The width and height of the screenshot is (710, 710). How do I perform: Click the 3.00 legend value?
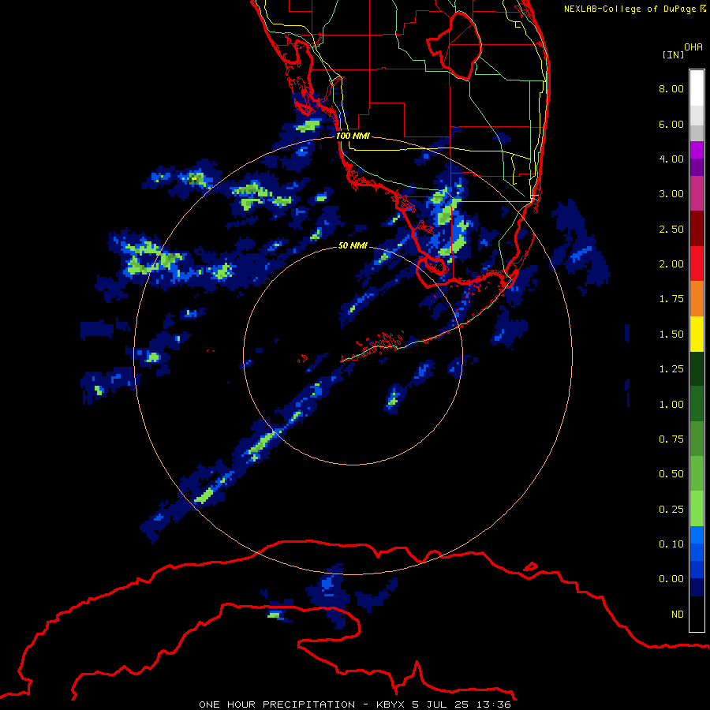tap(671, 194)
